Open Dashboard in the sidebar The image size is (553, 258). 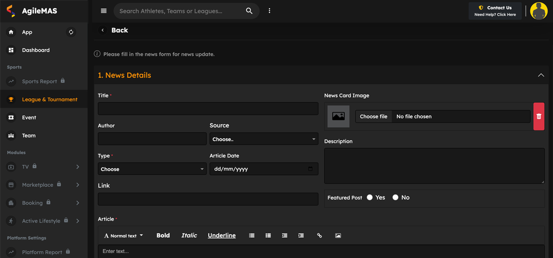[x=35, y=50]
